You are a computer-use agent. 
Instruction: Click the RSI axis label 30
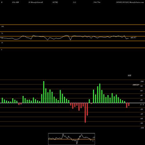coord(2,43)
